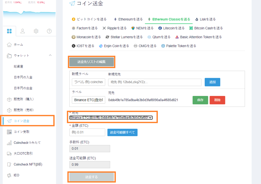Click 送金先リストの編集 button
The height and width of the screenshot is (184, 261).
[x=92, y=62]
